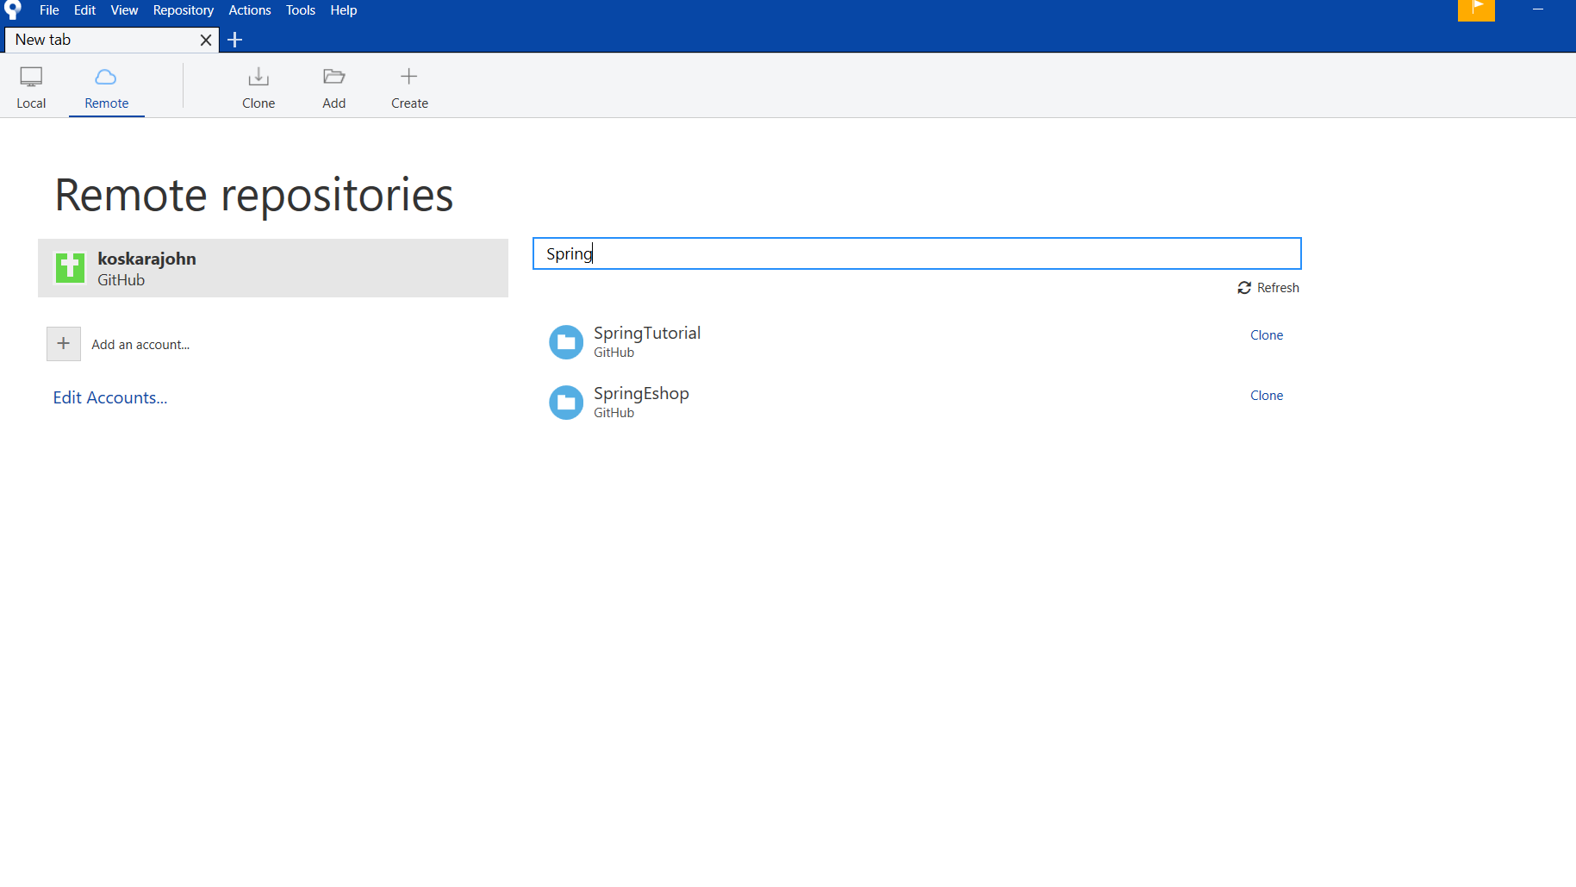Click the Local label in toolbar
The width and height of the screenshot is (1576, 887).
[31, 103]
